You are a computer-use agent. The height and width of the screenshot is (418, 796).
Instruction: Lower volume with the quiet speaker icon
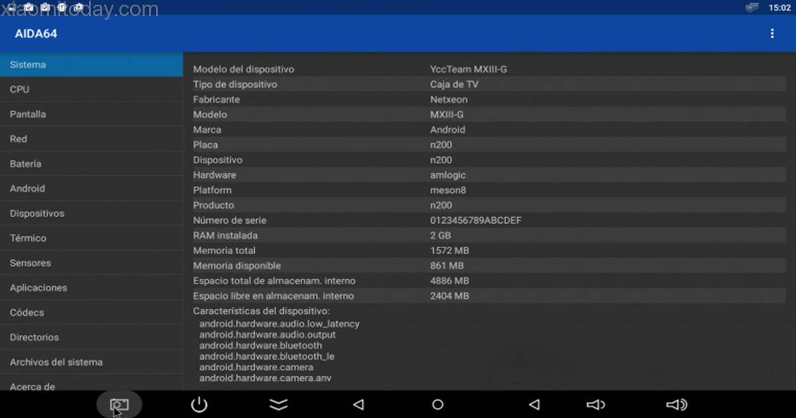[x=596, y=403]
